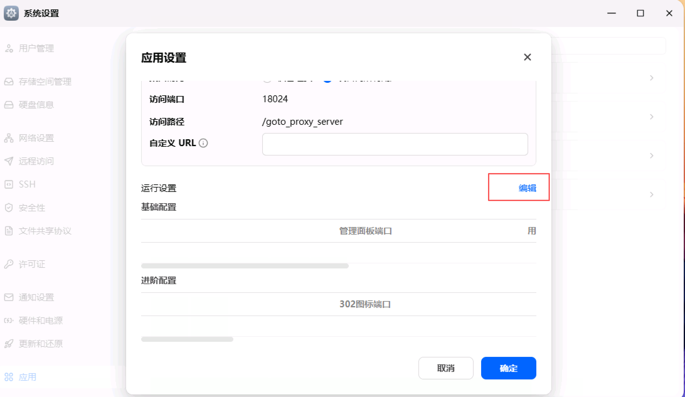Click the 基础配置 horizontal scrollbar
This screenshot has width=685, height=397.
245,266
